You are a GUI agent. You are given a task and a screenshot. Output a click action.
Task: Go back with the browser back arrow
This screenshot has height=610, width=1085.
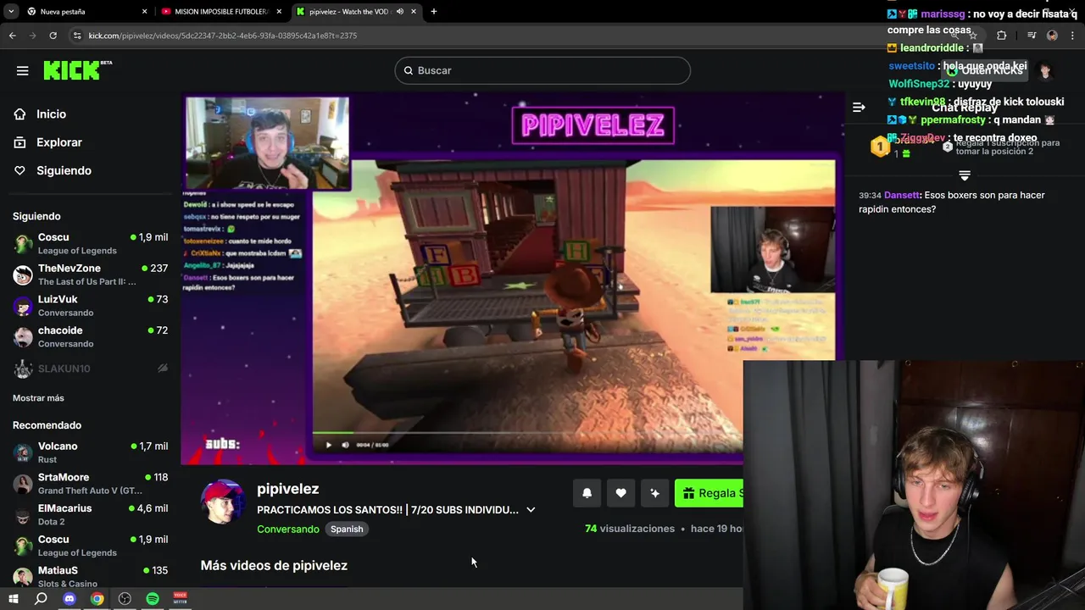12,36
